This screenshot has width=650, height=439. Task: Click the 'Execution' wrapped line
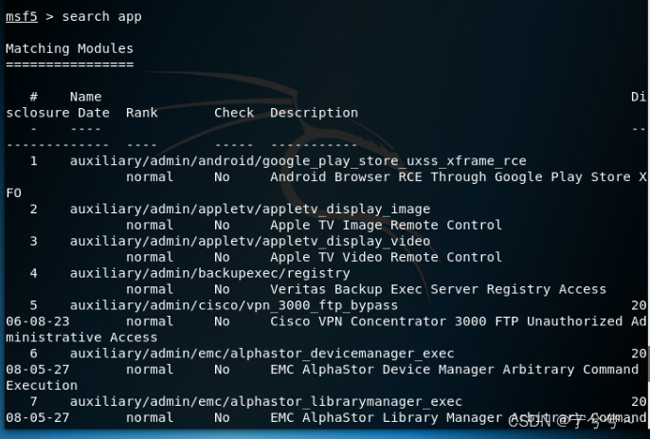(42, 386)
